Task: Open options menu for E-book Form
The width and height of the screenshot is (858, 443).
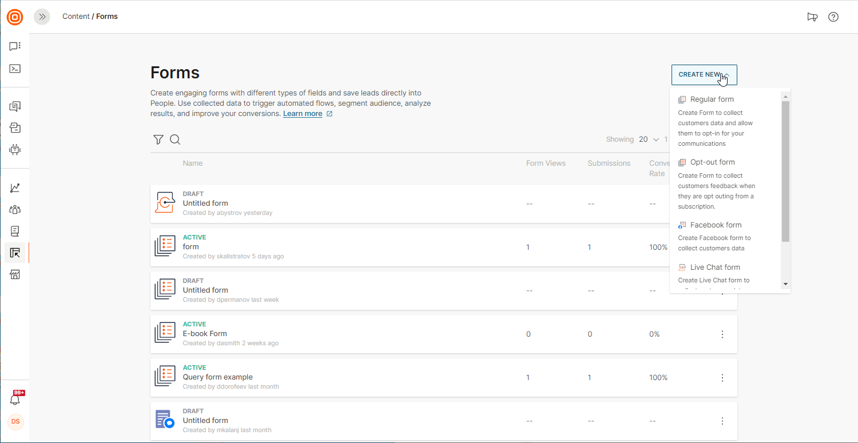Action: [x=722, y=334]
